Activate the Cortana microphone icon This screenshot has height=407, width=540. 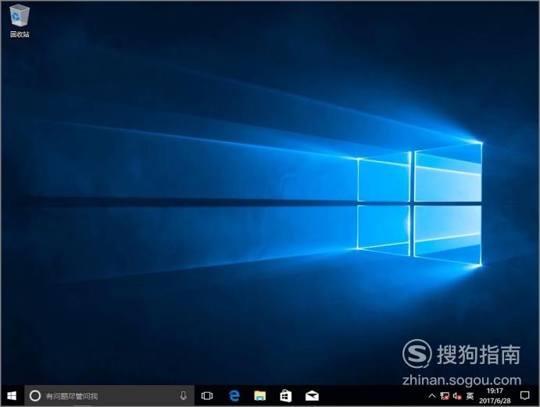(x=184, y=396)
